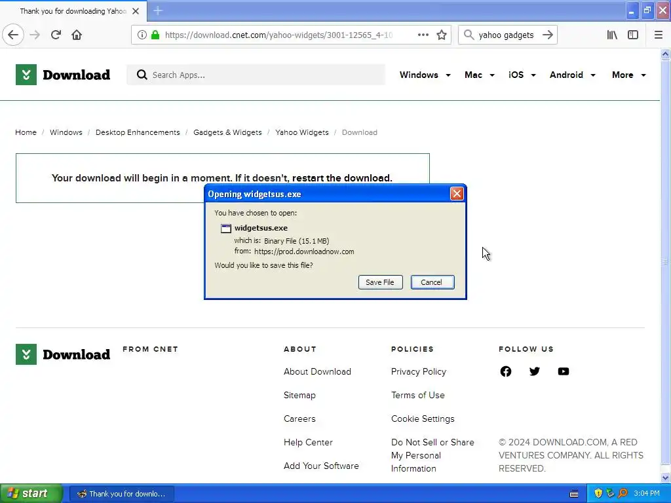Focus the Search Apps input field
671x503 pixels.
point(256,75)
